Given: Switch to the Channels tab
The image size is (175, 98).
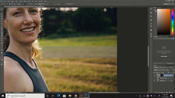Looking at the screenshot, I should [x=159, y=66].
